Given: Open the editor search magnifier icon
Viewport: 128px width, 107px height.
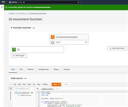Looking at the screenshot, I should [x=11, y=89].
